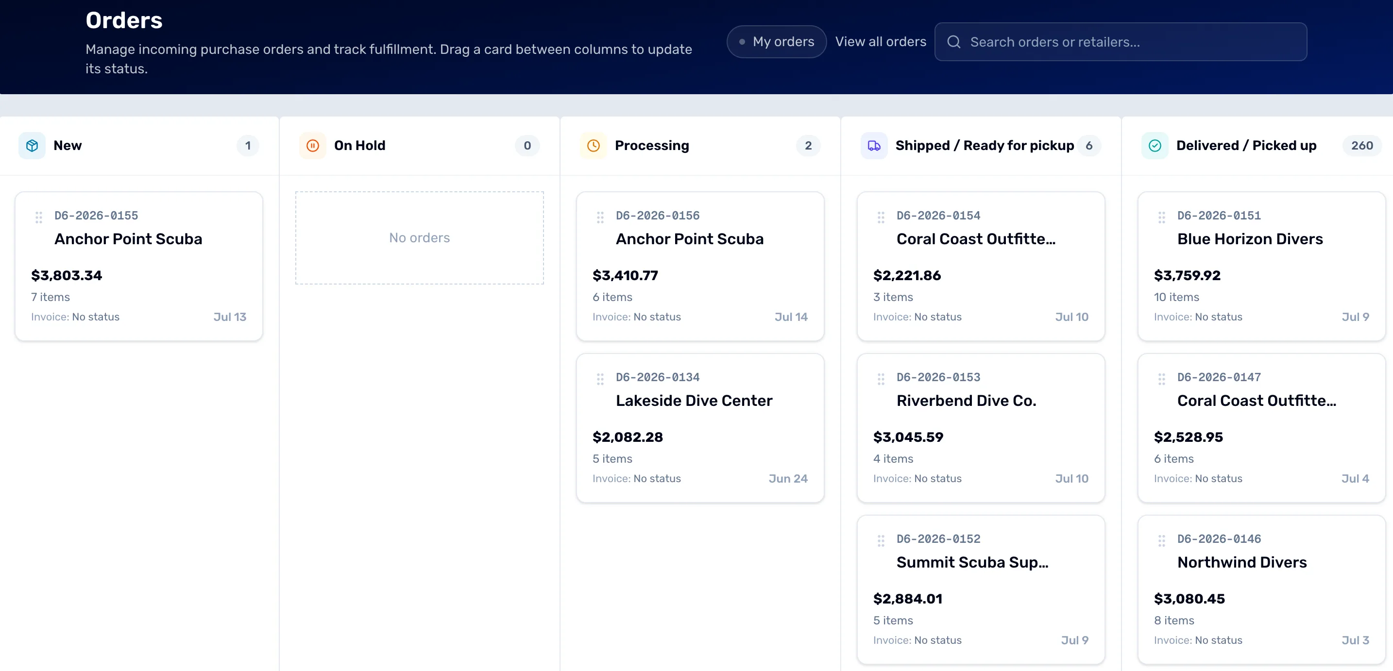Click the Jun 24 date on Lakeside order
The height and width of the screenshot is (671, 1393).
(788, 479)
